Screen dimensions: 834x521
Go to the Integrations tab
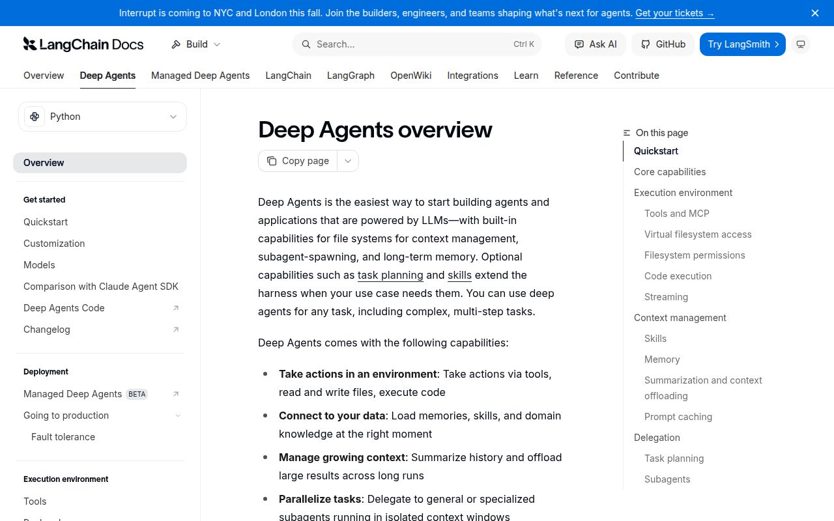point(473,76)
